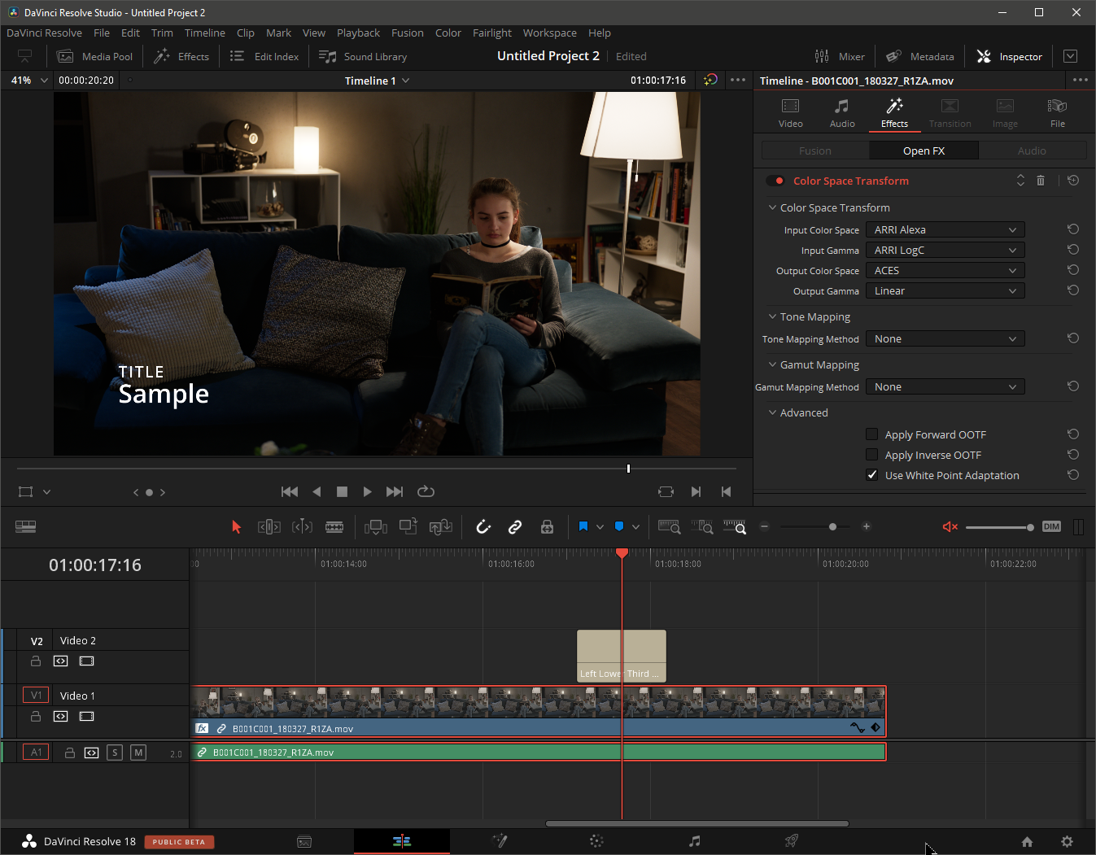This screenshot has width=1096, height=855.
Task: Reset Output Gamma parameter
Action: (1073, 290)
